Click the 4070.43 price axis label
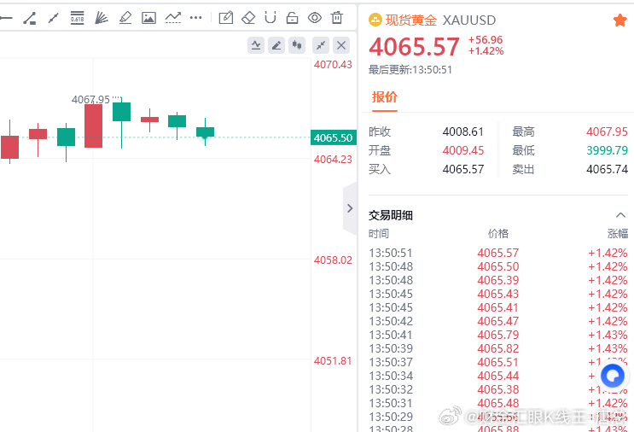 pyautogui.click(x=333, y=65)
